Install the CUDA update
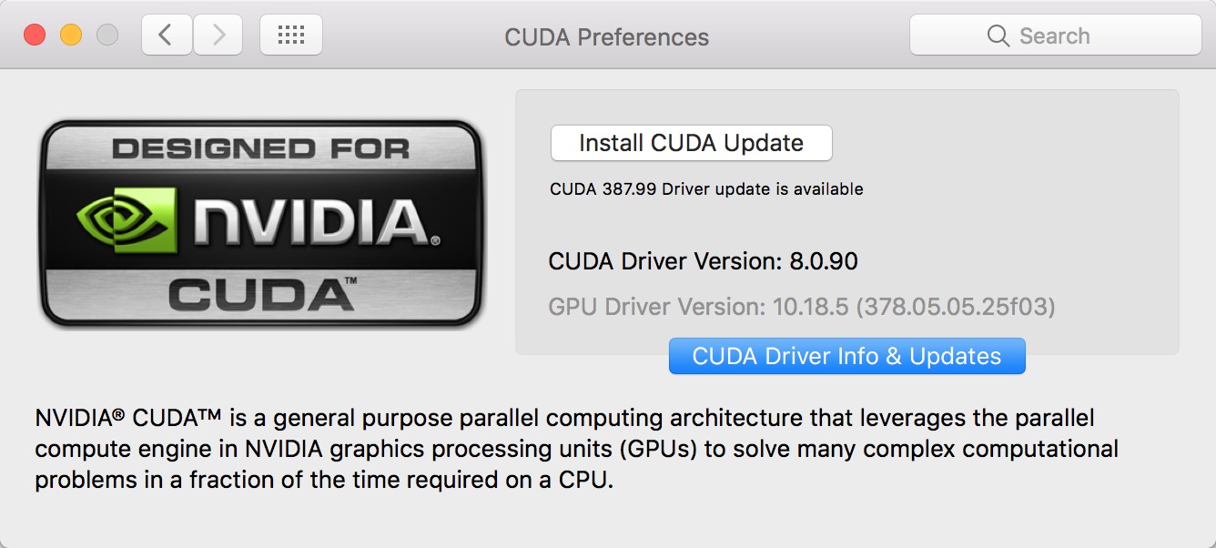The image size is (1216, 548). (692, 143)
